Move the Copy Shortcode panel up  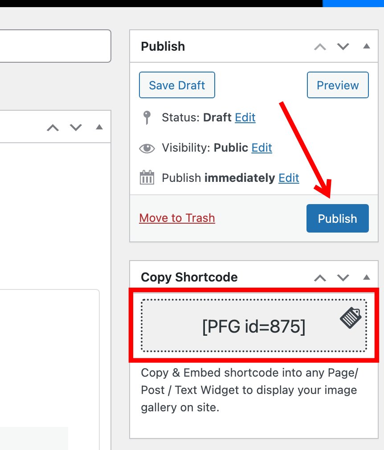[x=320, y=277]
